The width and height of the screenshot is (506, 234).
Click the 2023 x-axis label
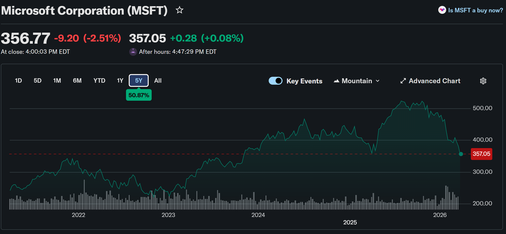click(168, 215)
